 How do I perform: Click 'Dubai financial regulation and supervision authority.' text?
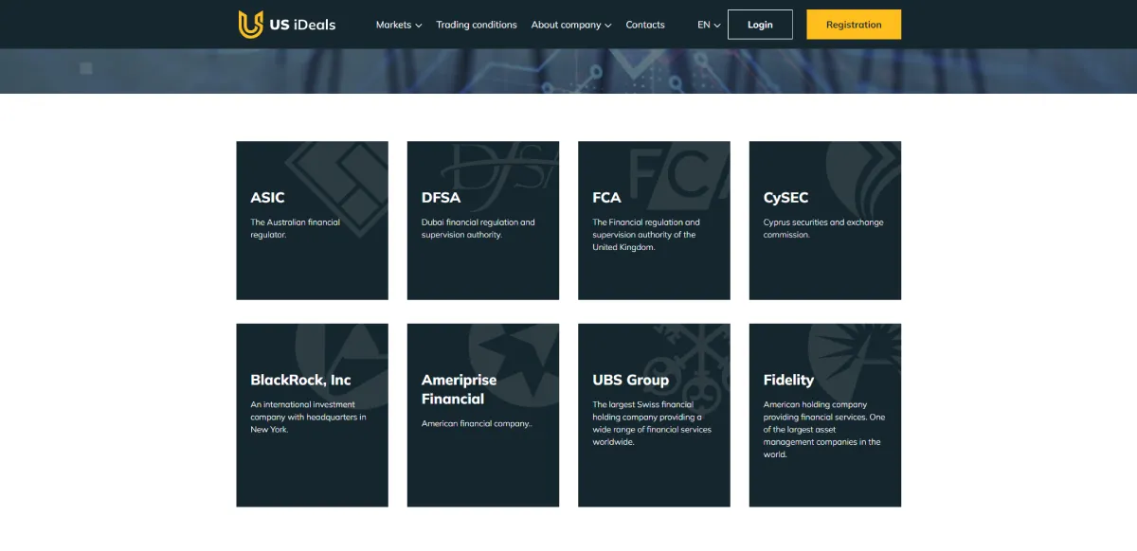point(478,228)
